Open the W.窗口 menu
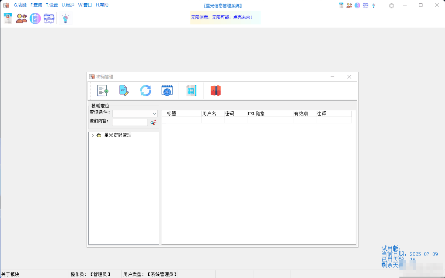Image resolution: width=445 pixels, height=278 pixels. (85, 5)
